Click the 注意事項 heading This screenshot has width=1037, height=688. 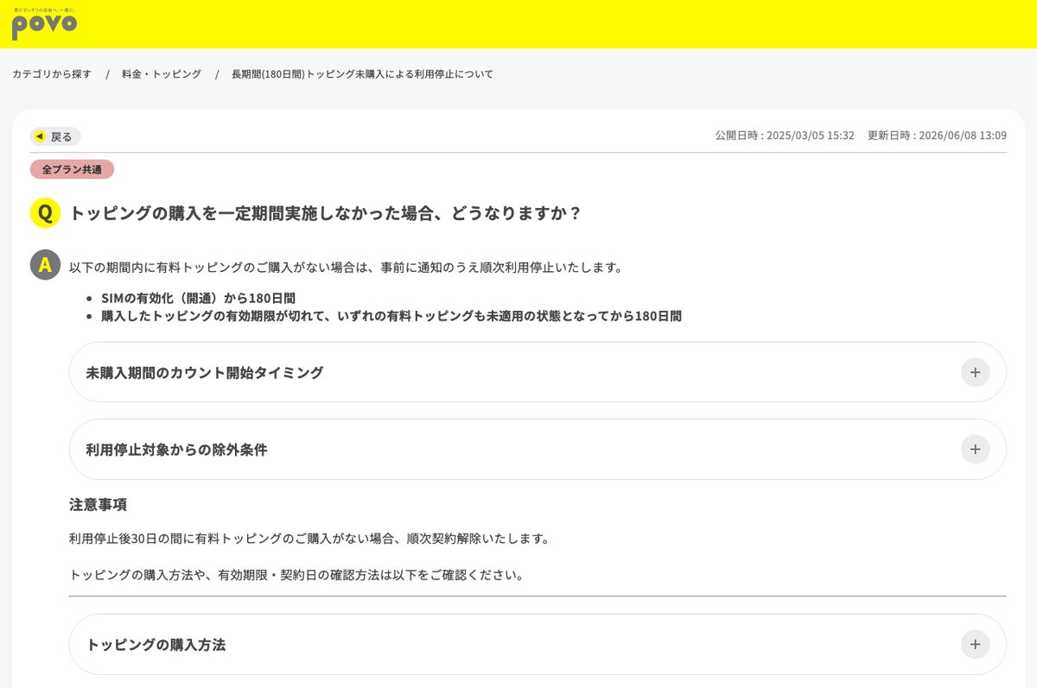[98, 504]
